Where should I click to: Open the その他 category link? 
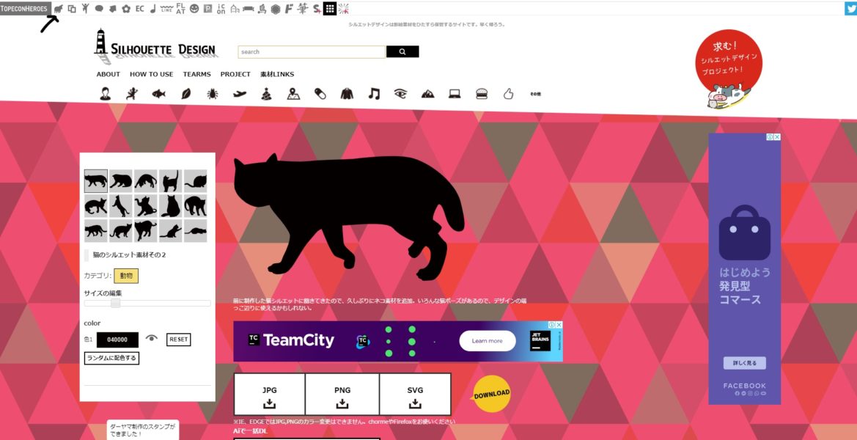[x=535, y=94]
